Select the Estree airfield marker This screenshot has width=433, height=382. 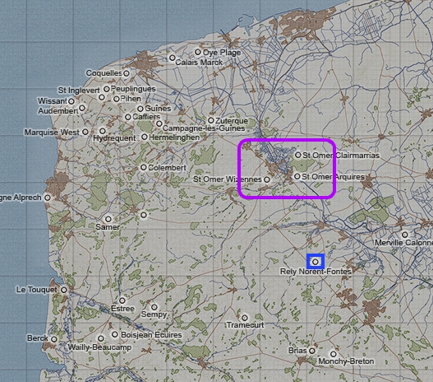pyautogui.click(x=122, y=300)
